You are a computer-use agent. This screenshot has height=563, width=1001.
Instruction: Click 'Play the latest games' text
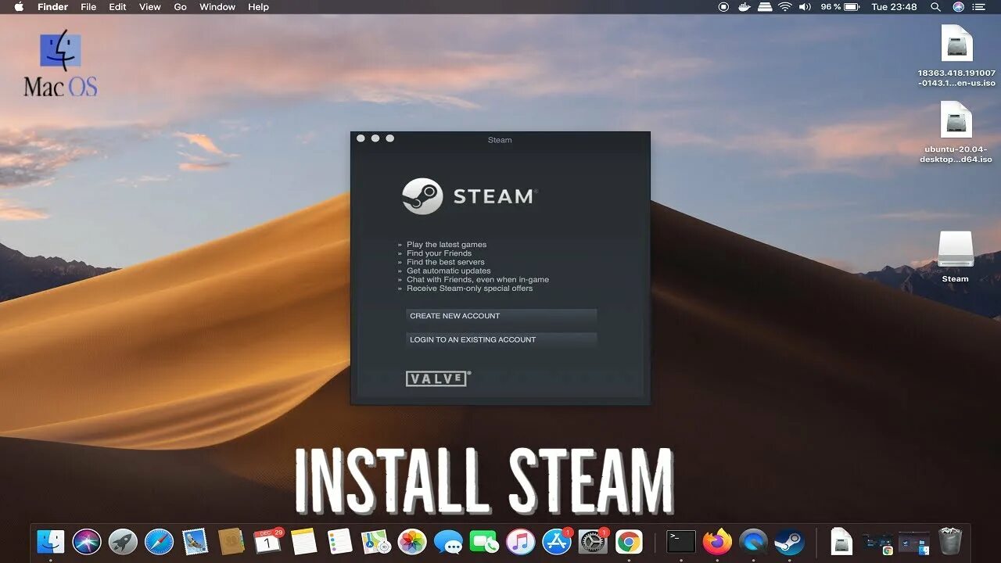[x=447, y=245]
